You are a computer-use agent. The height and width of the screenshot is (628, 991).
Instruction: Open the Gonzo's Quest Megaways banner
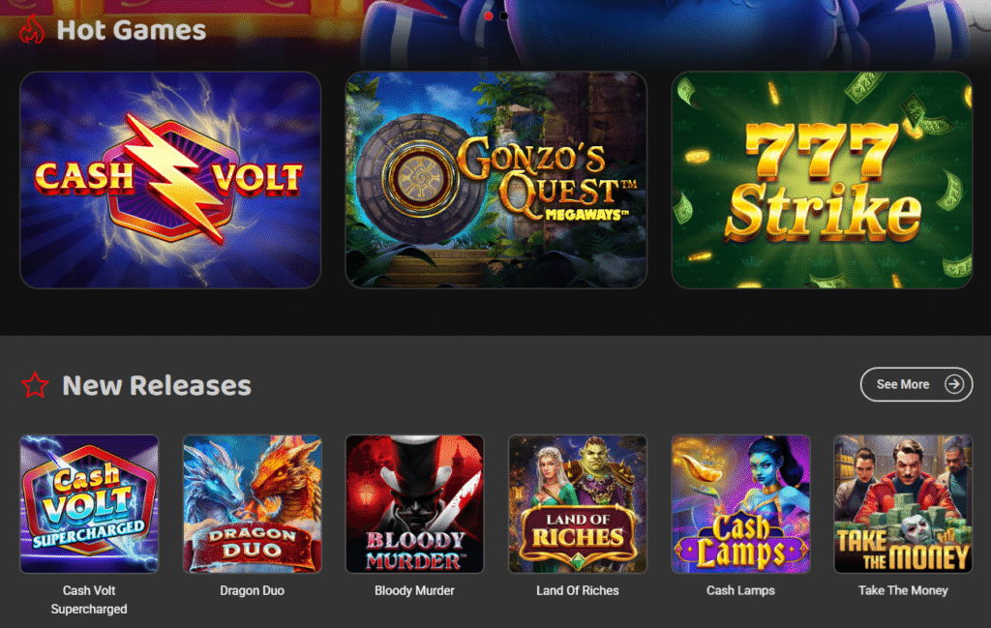[x=496, y=180]
